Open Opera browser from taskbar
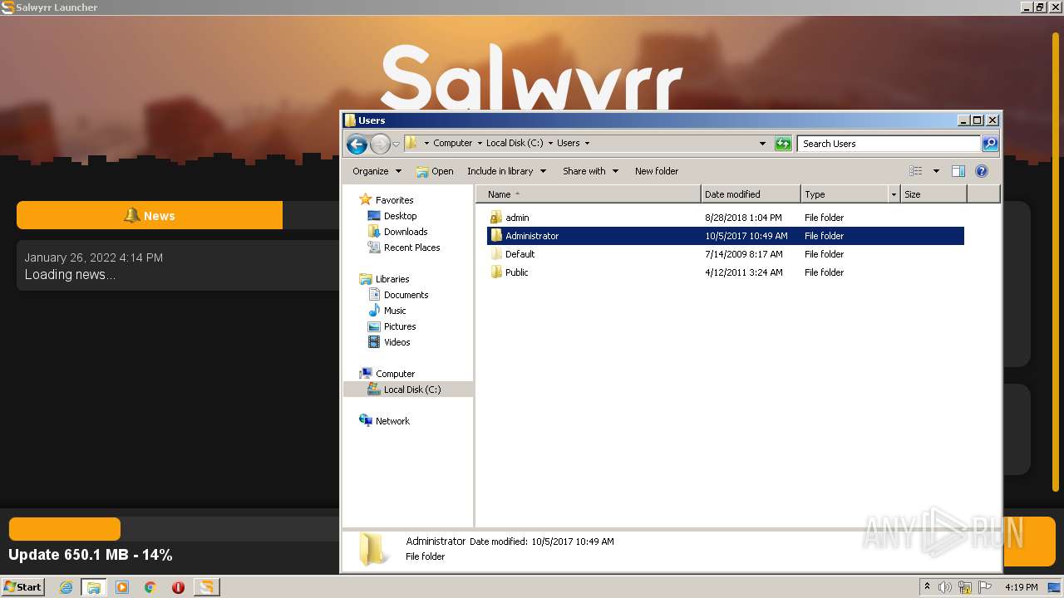The width and height of the screenshot is (1064, 598). tap(178, 587)
